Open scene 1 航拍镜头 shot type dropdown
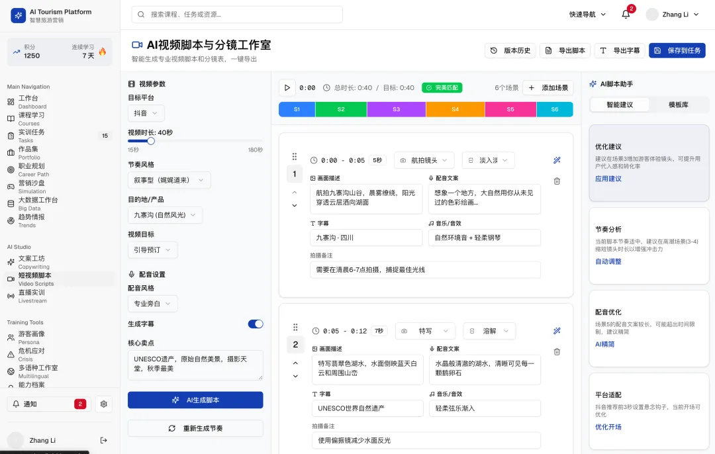Viewport: 715px width, 454px height. pos(424,160)
